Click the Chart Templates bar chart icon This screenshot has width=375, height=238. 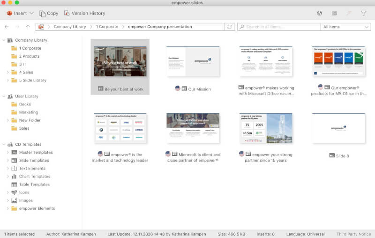pos(14,177)
